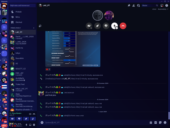The width and height of the screenshot is (170, 128).
Task: Open region Automaticky dropdown
Action: click(x=163, y=9)
